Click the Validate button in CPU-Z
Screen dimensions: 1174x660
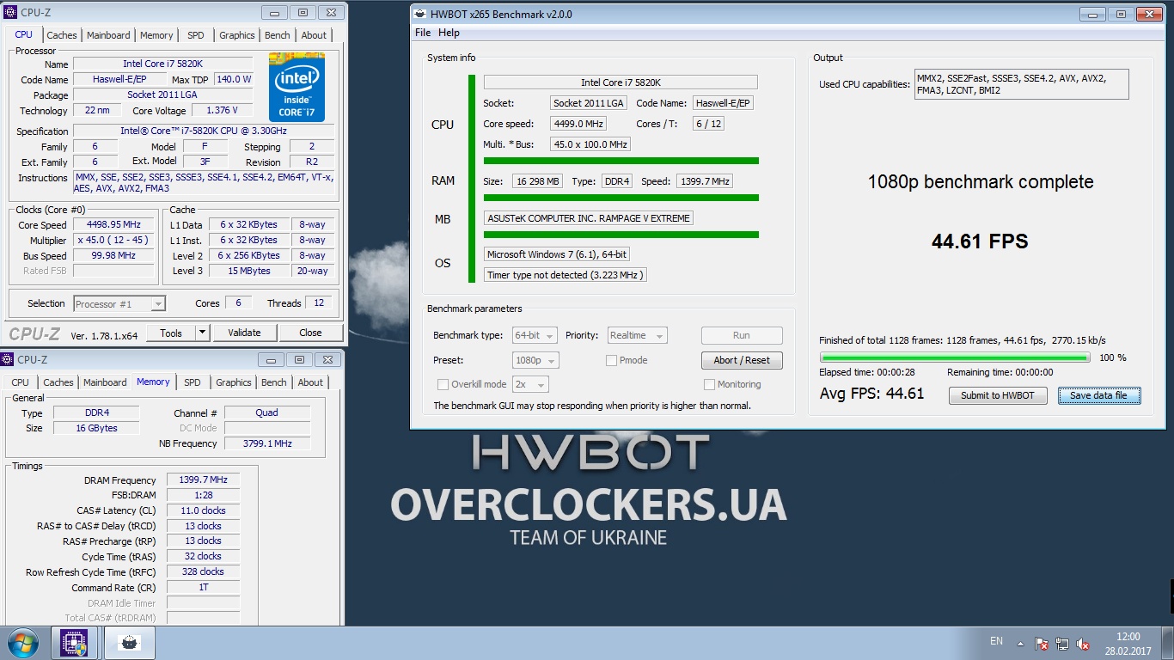244,333
